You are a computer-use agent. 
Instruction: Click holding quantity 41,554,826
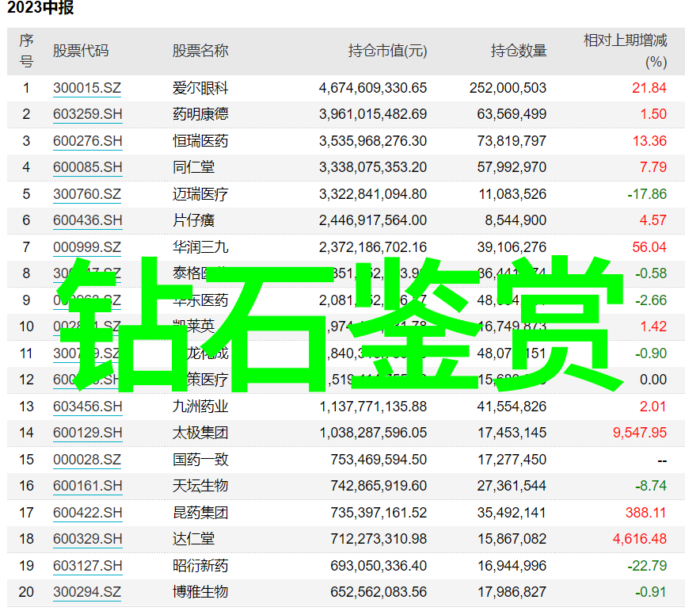tap(512, 407)
